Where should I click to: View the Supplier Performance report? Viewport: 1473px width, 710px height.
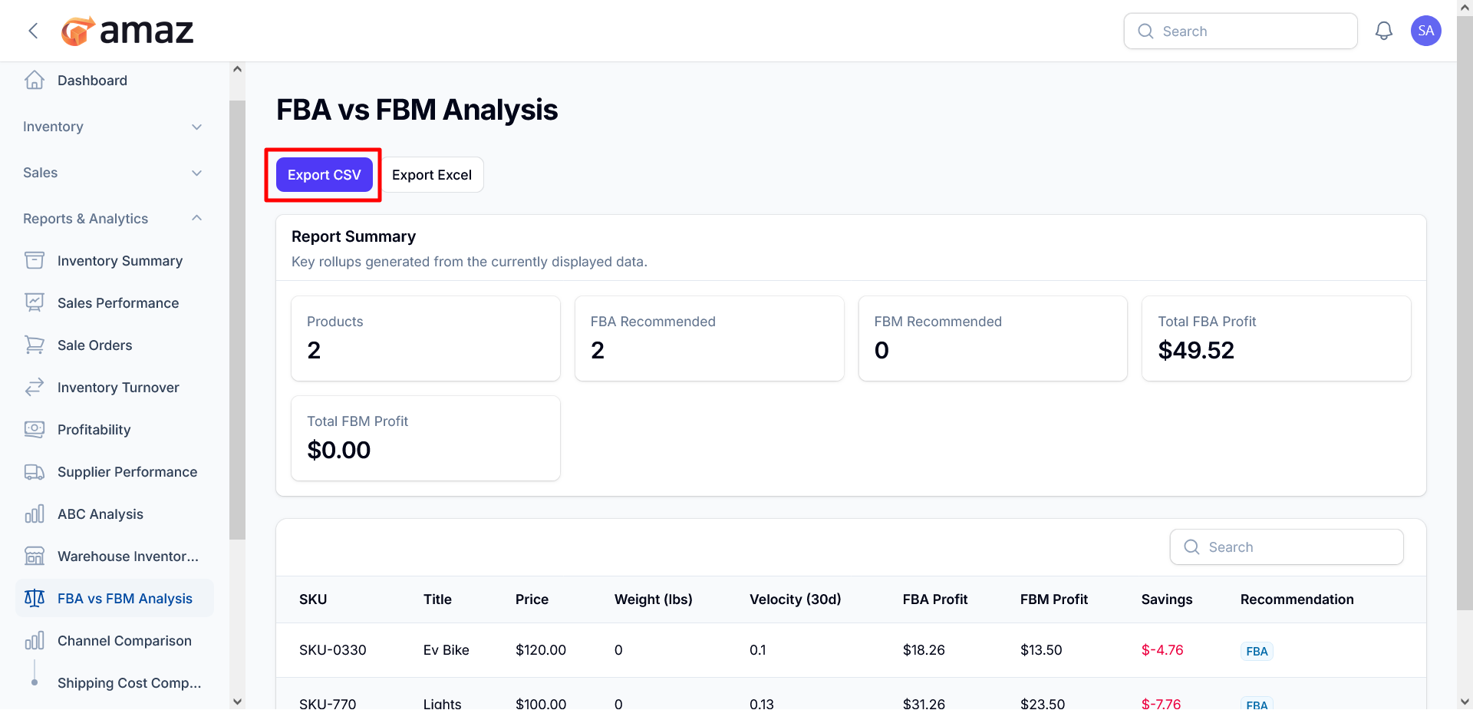tap(114, 472)
